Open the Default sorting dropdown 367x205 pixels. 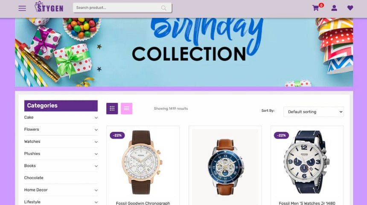tap(314, 112)
